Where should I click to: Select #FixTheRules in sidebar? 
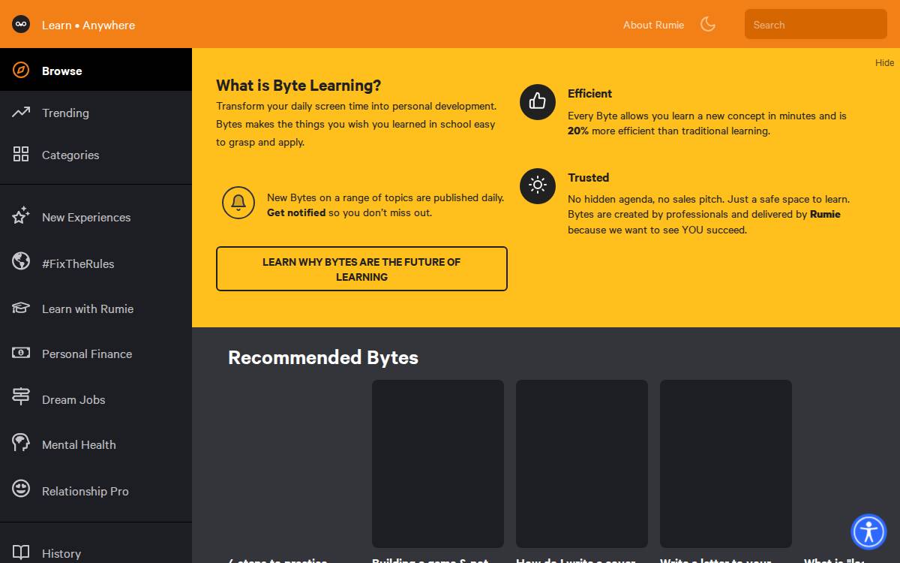96,263
